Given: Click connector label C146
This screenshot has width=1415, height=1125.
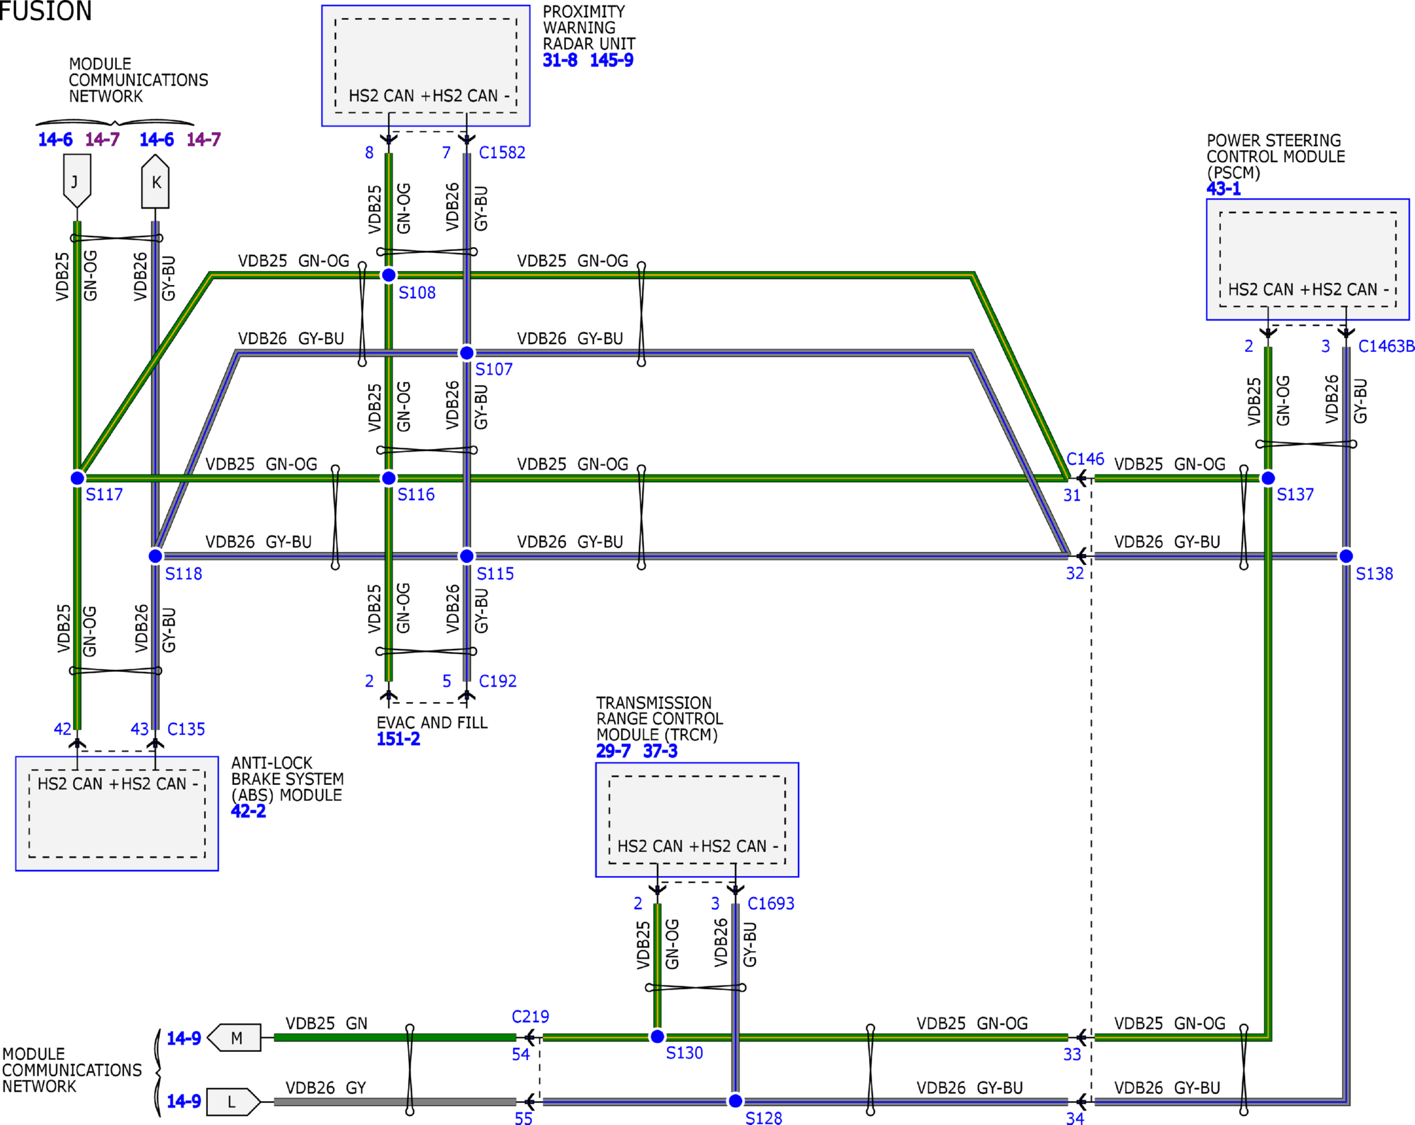Looking at the screenshot, I should click(1085, 460).
